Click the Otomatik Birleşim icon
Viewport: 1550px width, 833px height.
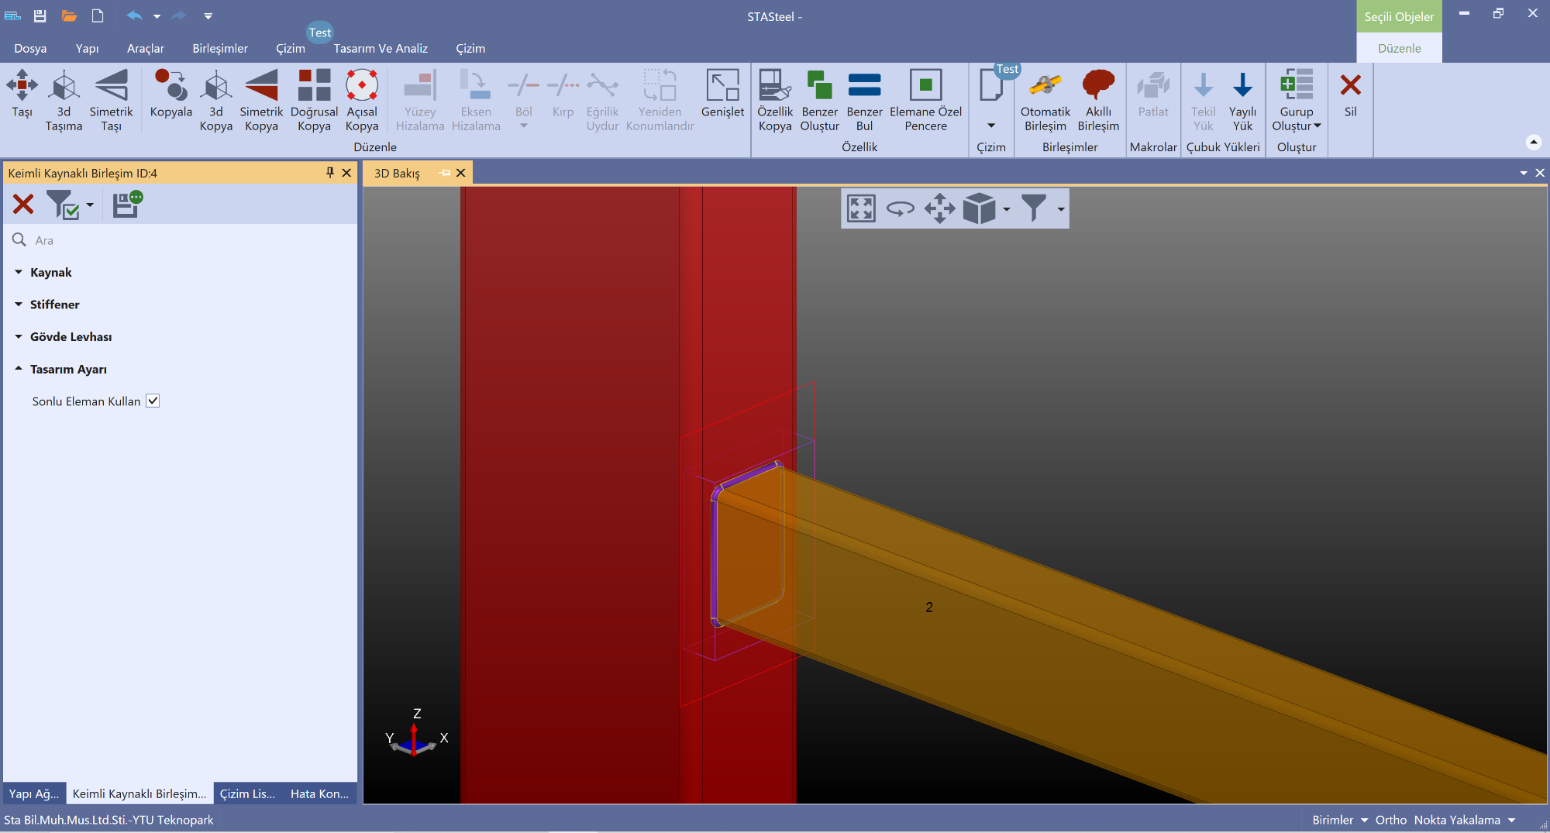point(1045,100)
